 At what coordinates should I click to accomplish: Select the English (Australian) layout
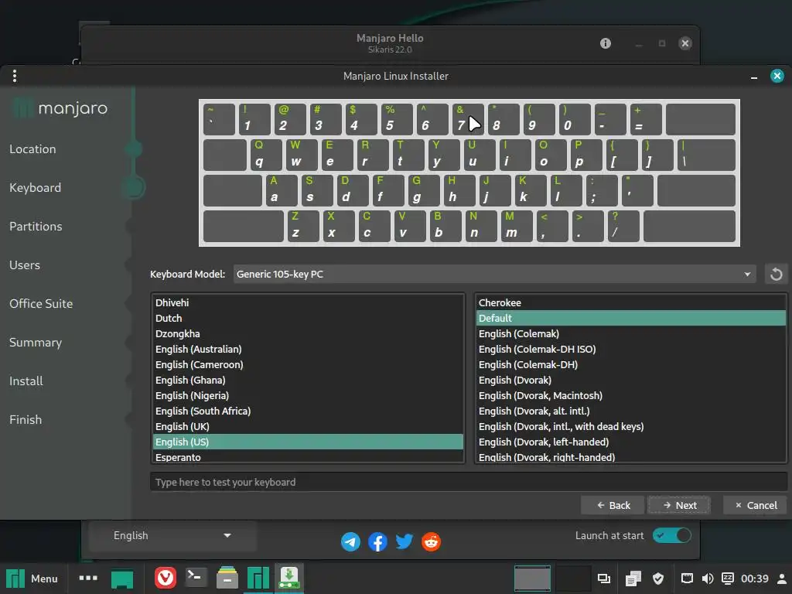[308, 349]
